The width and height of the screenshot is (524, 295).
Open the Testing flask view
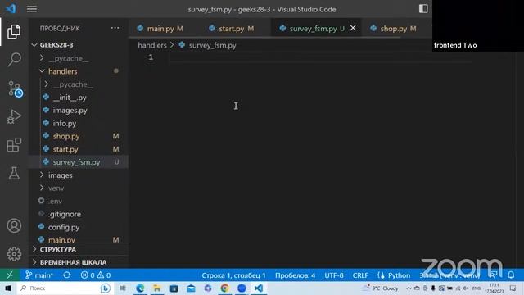(x=14, y=173)
